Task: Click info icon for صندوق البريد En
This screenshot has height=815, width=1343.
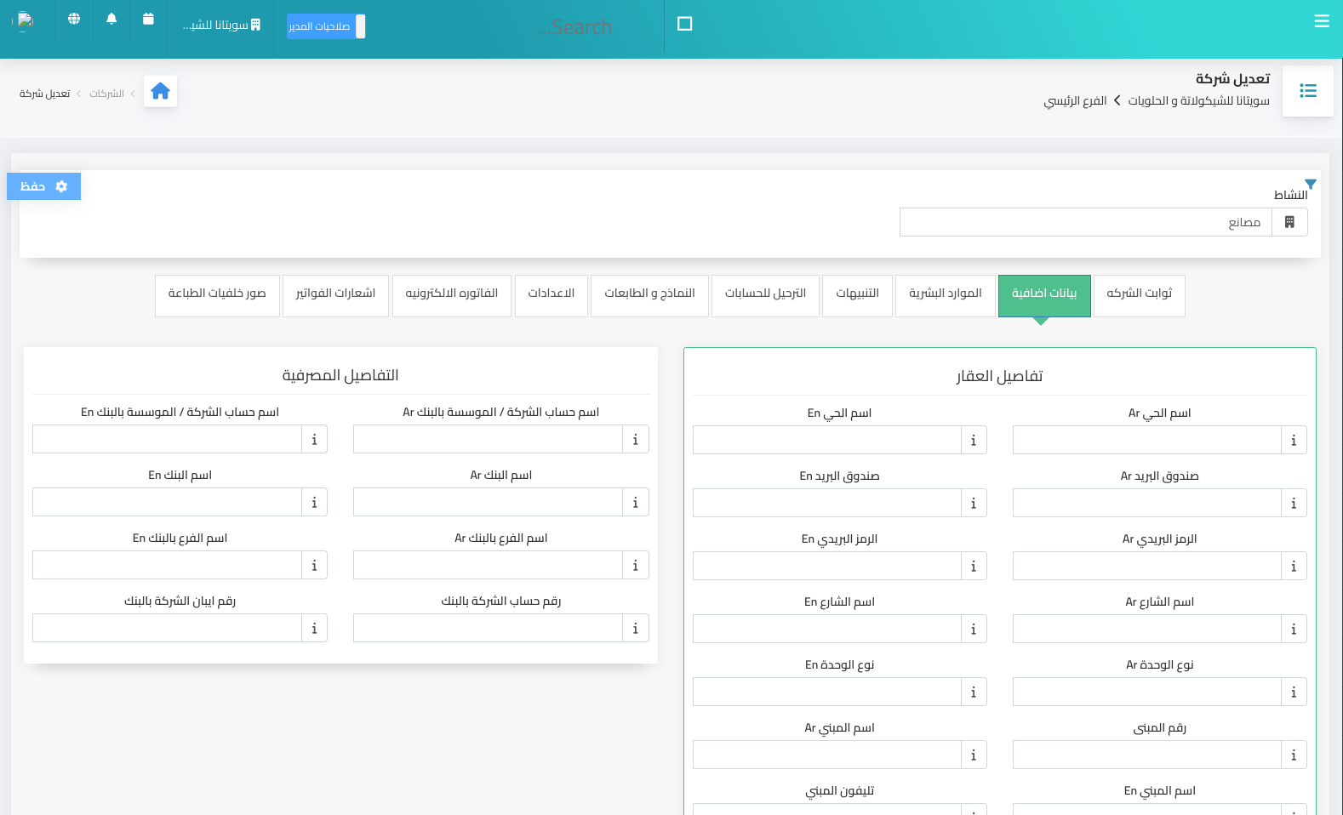Action: tap(974, 503)
